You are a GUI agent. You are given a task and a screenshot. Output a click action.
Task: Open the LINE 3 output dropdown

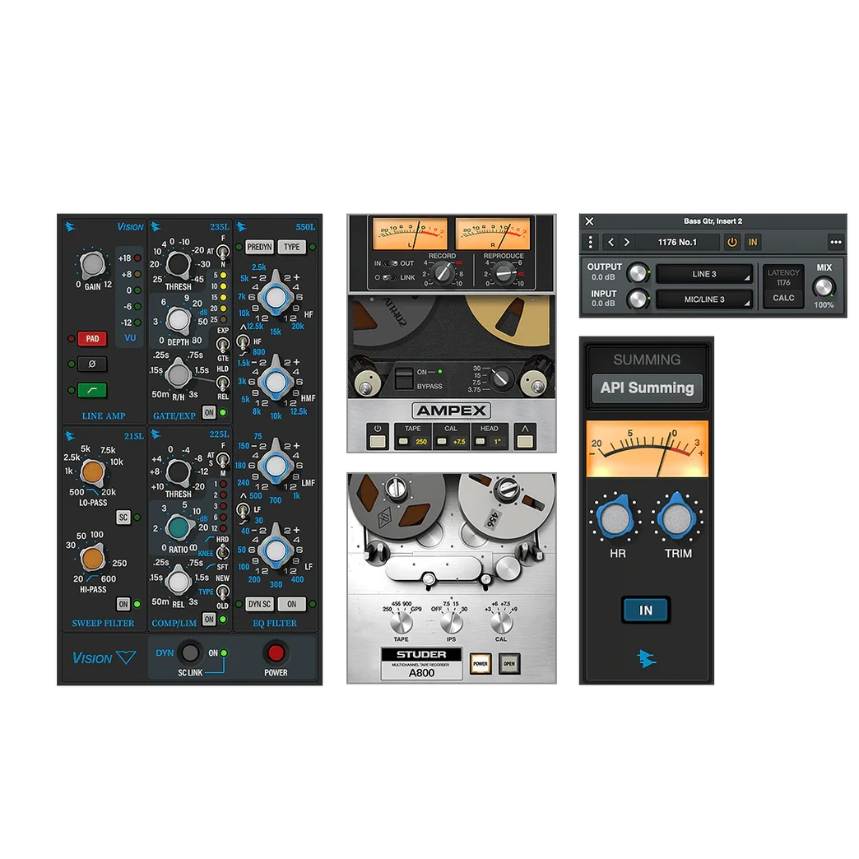point(704,274)
